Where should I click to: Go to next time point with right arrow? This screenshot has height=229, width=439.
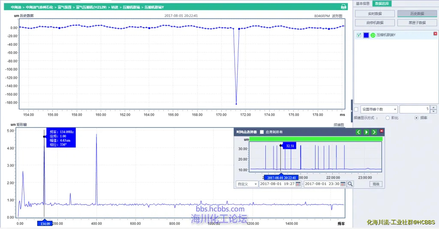(374, 132)
